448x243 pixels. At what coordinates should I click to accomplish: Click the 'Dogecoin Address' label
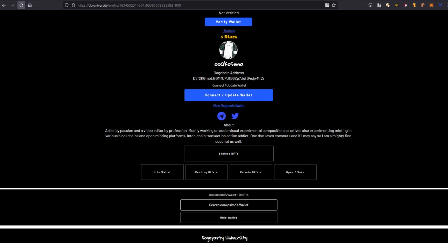tap(229, 73)
